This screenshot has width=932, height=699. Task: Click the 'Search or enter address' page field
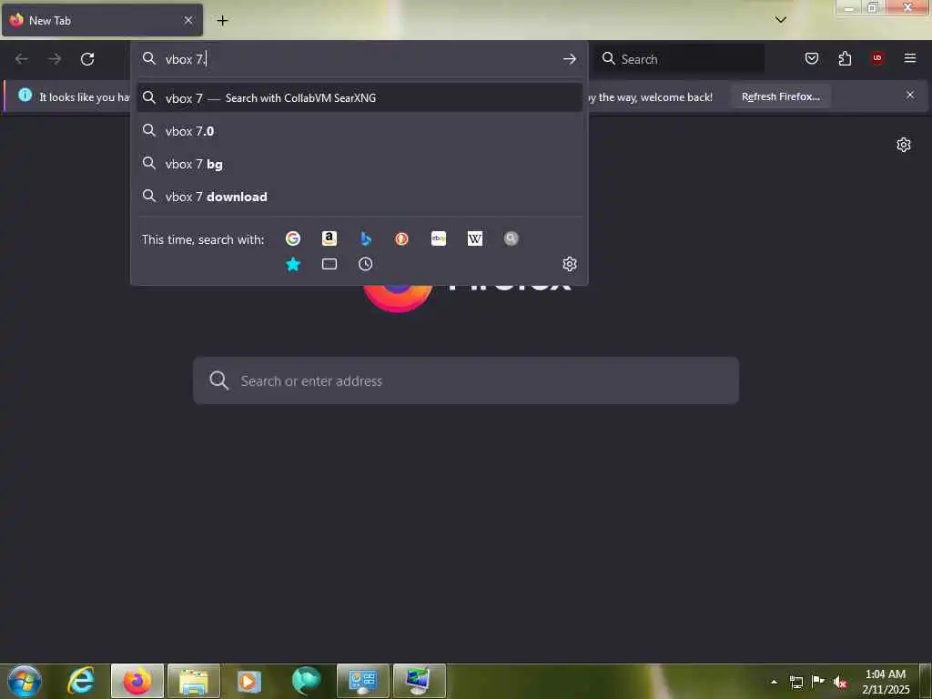tap(466, 380)
